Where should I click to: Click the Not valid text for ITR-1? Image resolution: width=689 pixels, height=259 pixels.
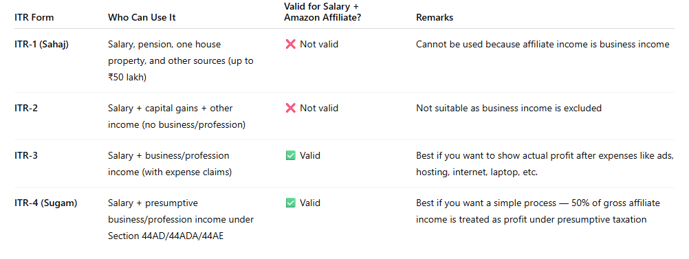click(319, 45)
